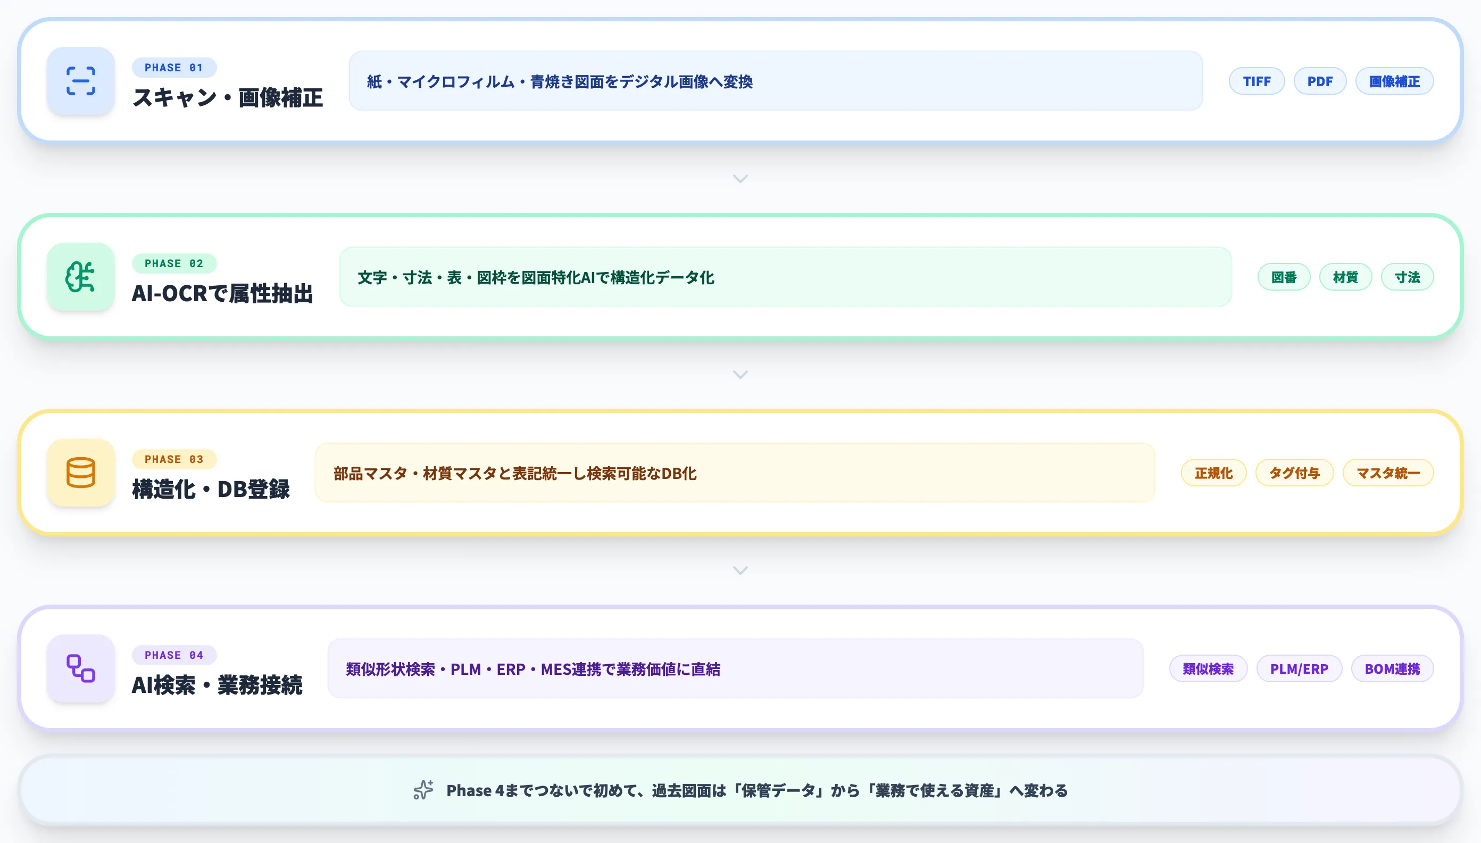Select the PHASE 01 badge
1481x843 pixels.
(x=173, y=67)
